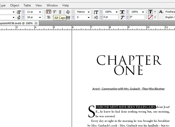
Task: Click the vertical scale icon
Action: click(96, 12)
